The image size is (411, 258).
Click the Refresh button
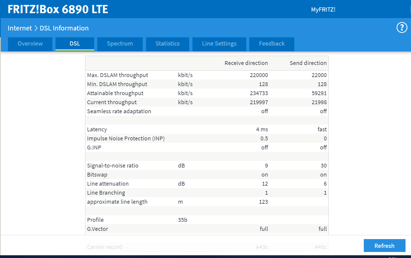(384, 246)
